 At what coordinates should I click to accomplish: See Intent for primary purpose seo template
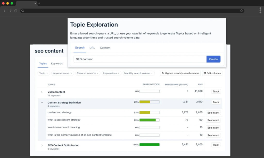[x=213, y=136]
